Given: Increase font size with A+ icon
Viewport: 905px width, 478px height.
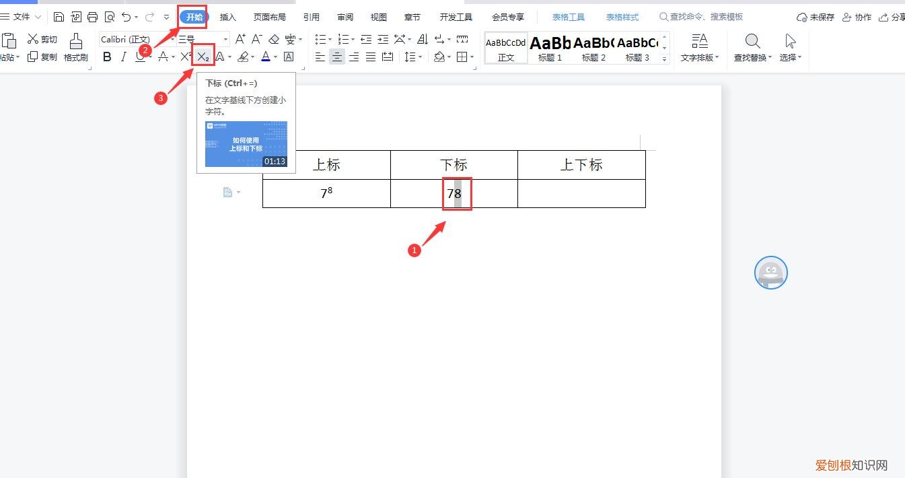Looking at the screenshot, I should pyautogui.click(x=240, y=39).
